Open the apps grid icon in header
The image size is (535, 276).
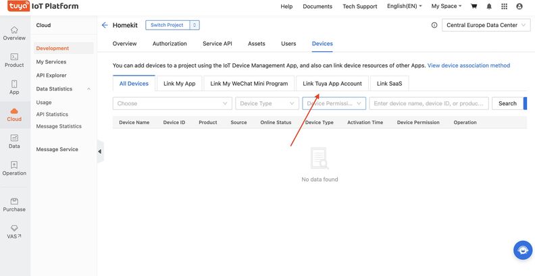(505, 6)
